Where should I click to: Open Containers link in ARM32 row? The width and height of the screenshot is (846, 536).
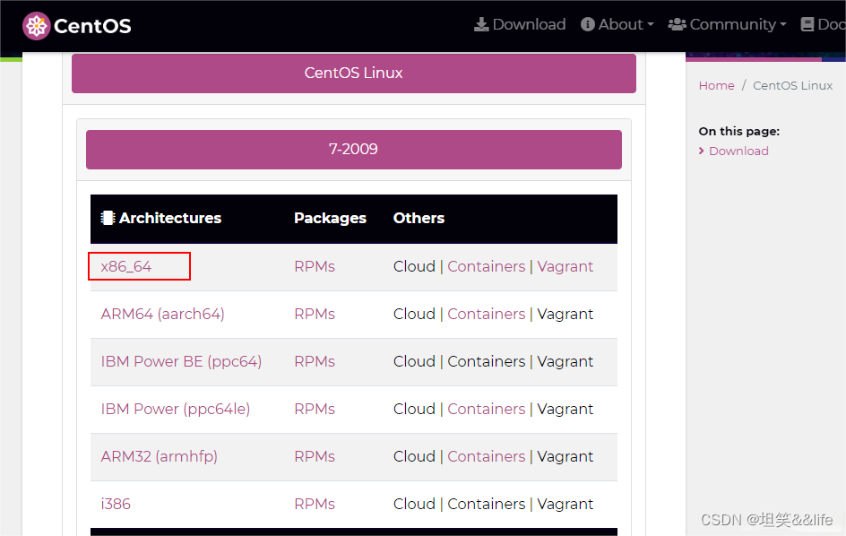coord(486,456)
